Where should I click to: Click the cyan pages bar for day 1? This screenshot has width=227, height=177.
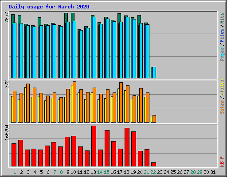coord(15,50)
